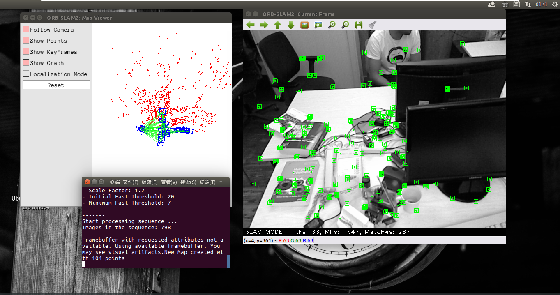Screen dimensions: 560x295
Task: Click the SLAM MODE status text
Action: click(x=264, y=232)
